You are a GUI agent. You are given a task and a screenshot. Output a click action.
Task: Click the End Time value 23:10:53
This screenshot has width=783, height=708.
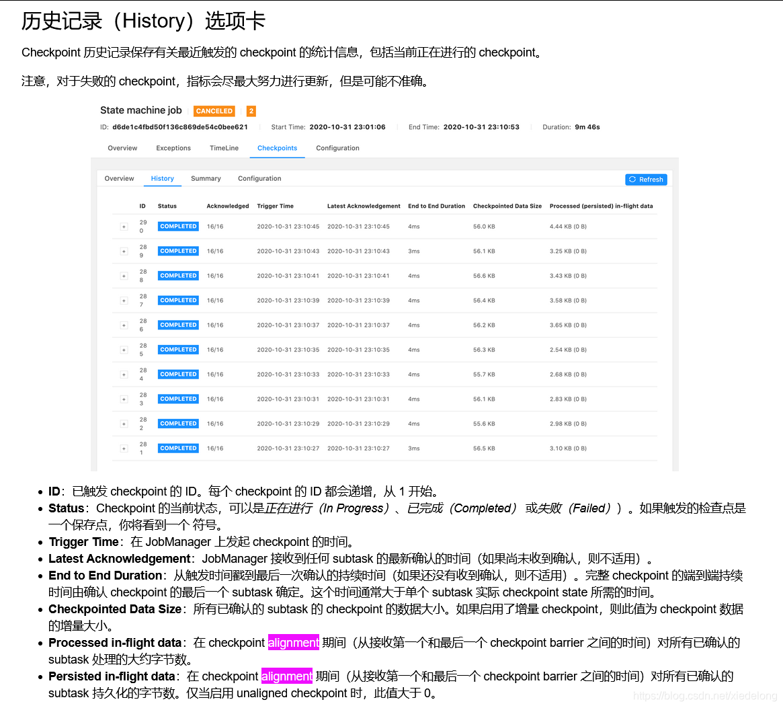click(481, 127)
